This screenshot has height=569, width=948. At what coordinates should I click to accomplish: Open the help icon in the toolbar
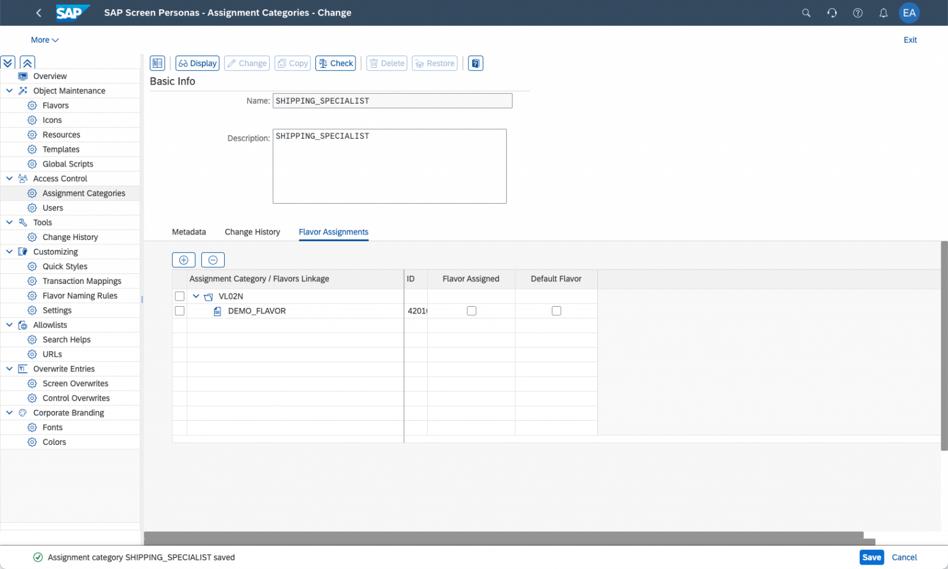coord(475,63)
